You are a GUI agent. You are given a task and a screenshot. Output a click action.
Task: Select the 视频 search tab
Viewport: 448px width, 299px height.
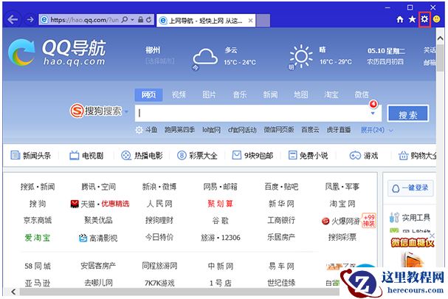179,94
